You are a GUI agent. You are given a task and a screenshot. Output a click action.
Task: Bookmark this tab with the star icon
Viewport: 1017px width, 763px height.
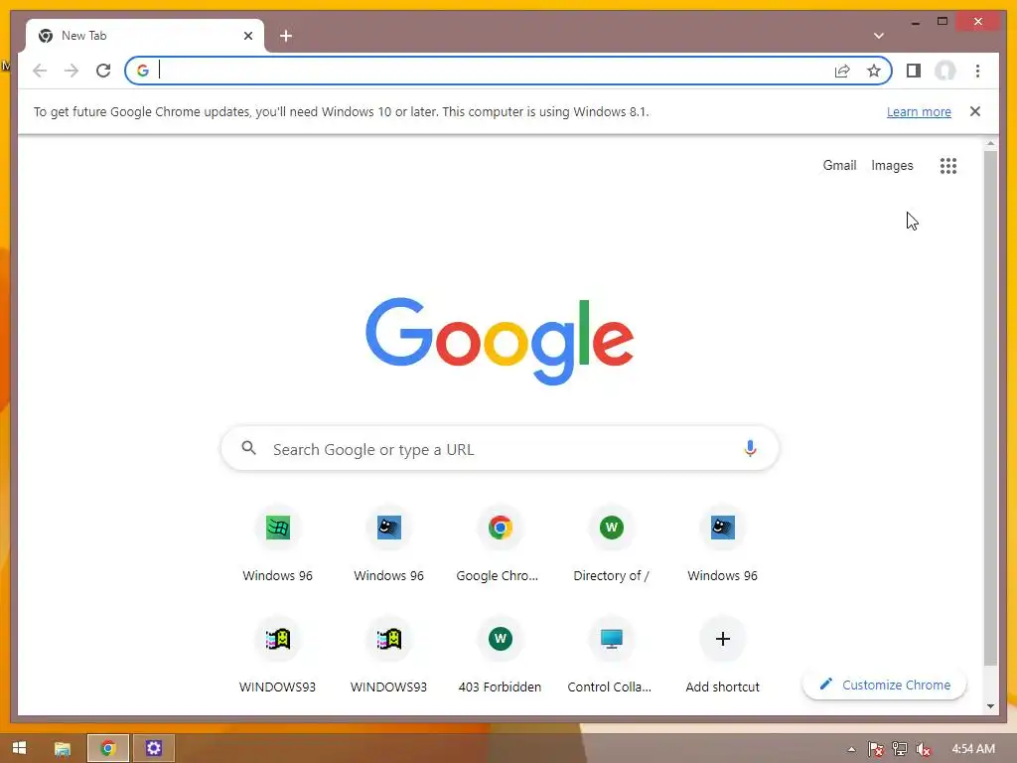click(x=874, y=71)
